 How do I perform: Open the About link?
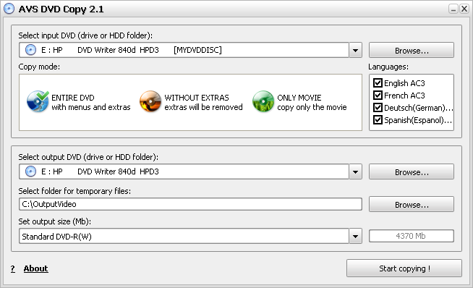pyautogui.click(x=36, y=268)
